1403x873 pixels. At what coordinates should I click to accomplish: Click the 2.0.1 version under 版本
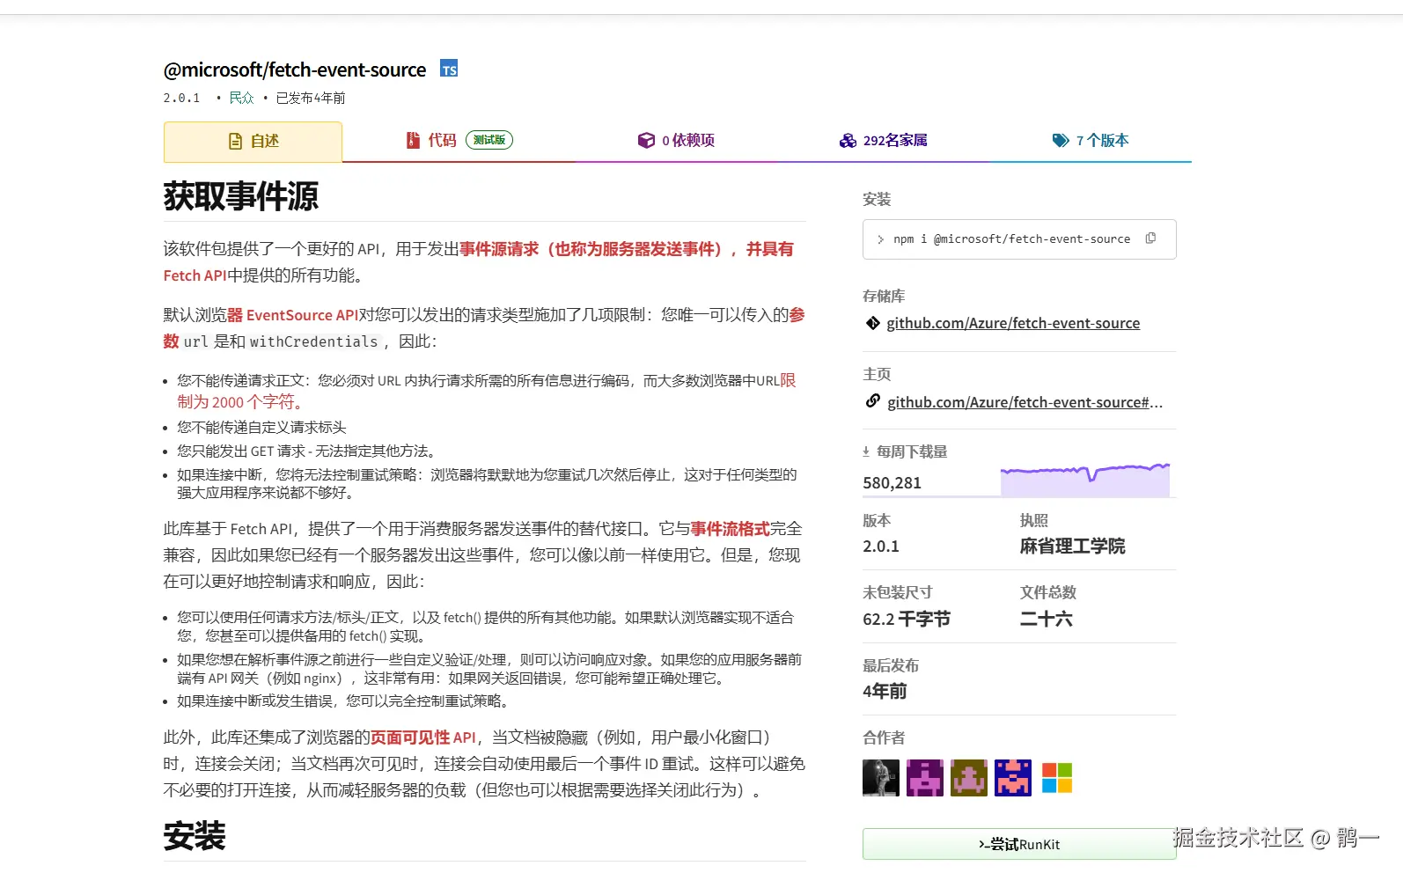(x=881, y=546)
